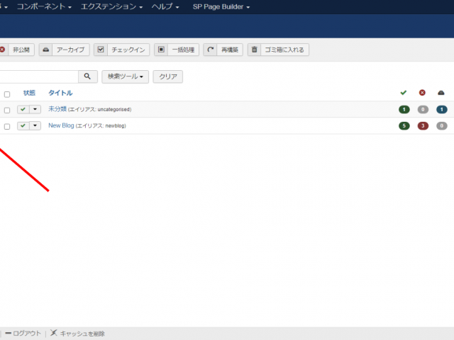Click the 再構築 rebuild button

point(223,50)
